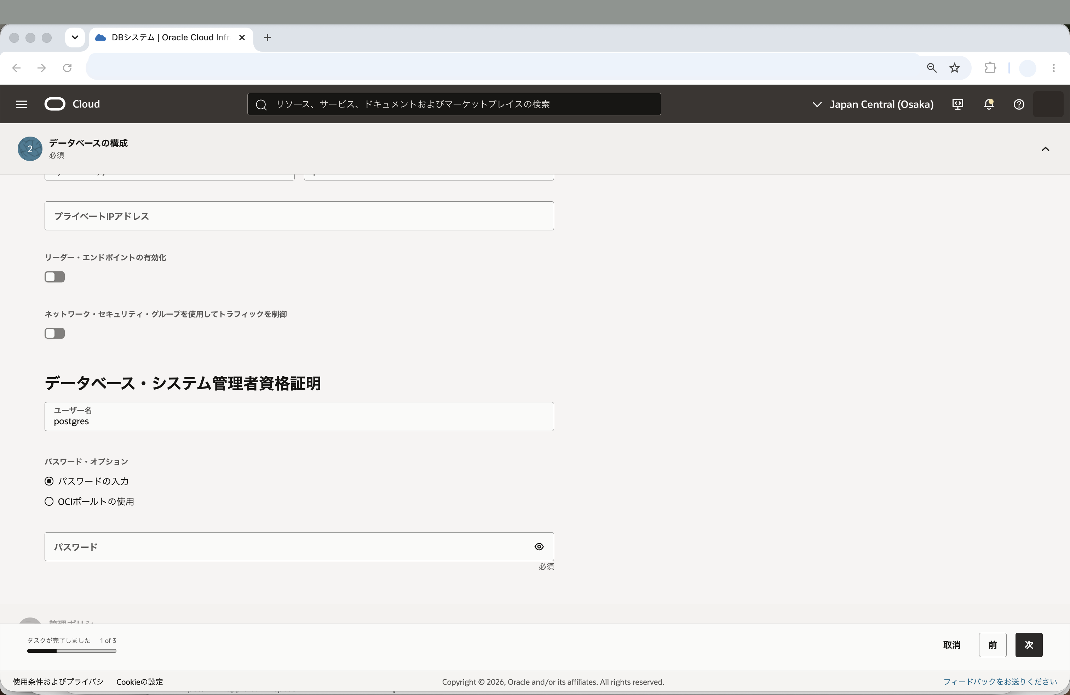Image resolution: width=1070 pixels, height=695 pixels.
Task: Collapse the データベースの構成 section chevron
Action: click(1045, 149)
